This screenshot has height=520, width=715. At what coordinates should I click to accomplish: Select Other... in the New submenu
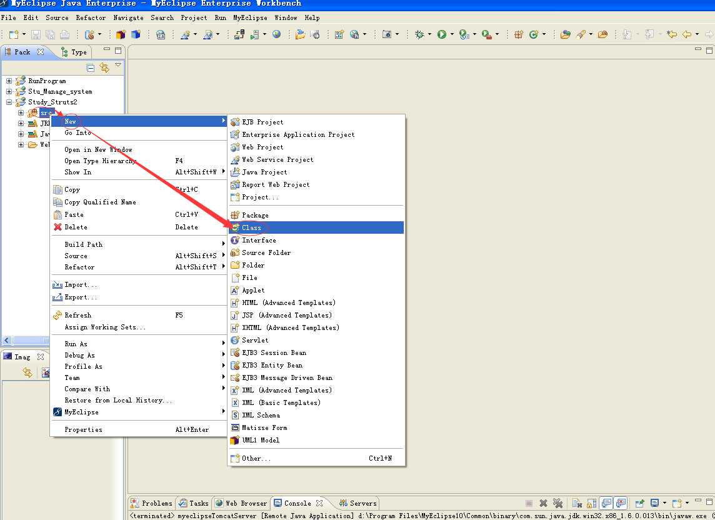pos(316,458)
